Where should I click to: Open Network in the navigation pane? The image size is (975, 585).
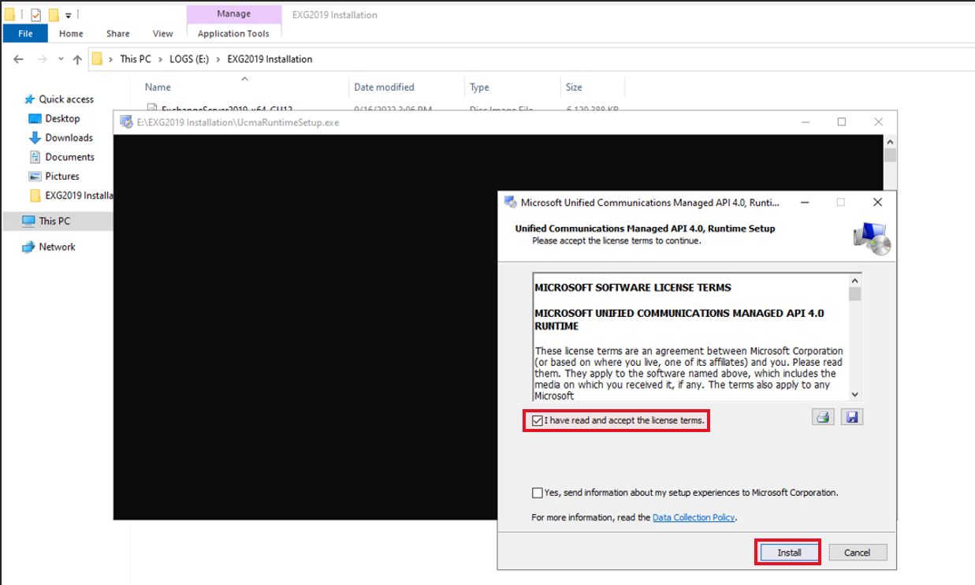(58, 247)
